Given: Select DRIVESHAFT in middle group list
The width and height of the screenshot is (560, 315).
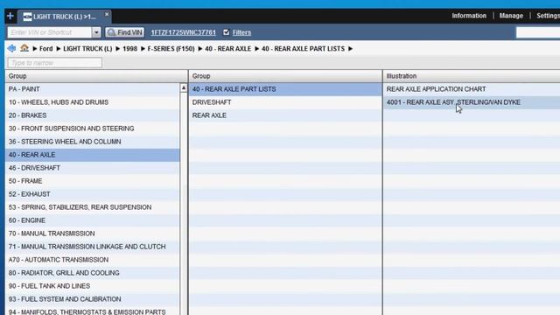Looking at the screenshot, I should point(285,102).
